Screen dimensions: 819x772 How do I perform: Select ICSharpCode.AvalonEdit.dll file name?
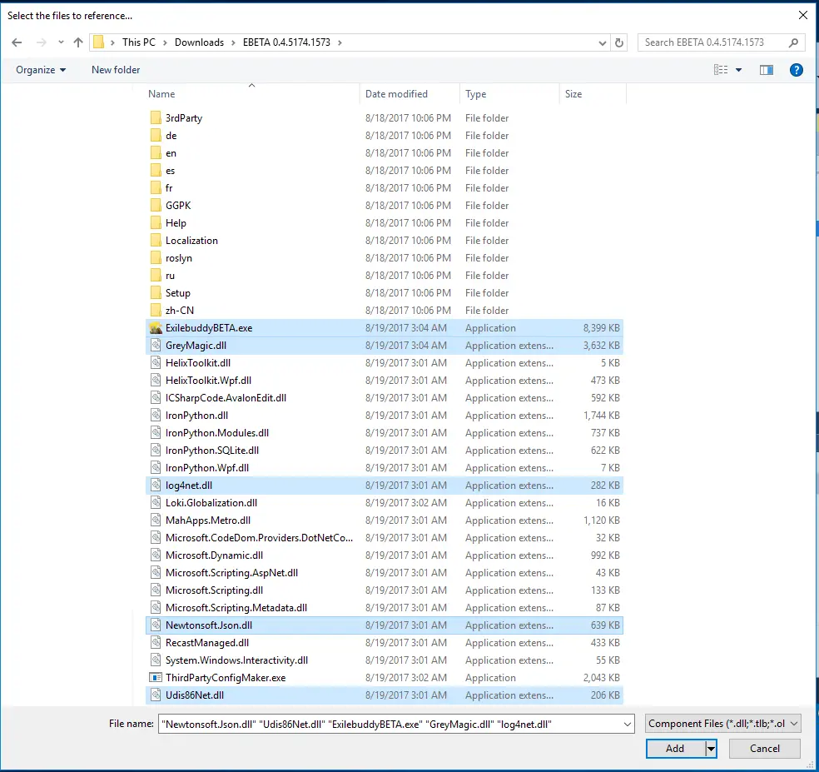coord(226,398)
